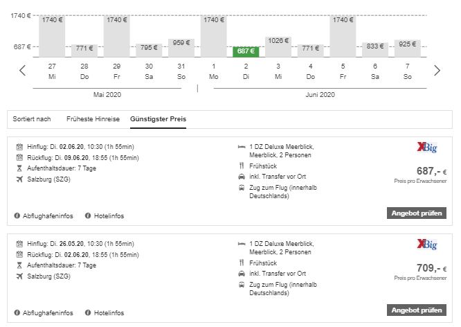Click the right arrow to show later dates
This screenshot has width=461, height=327.
pos(437,71)
